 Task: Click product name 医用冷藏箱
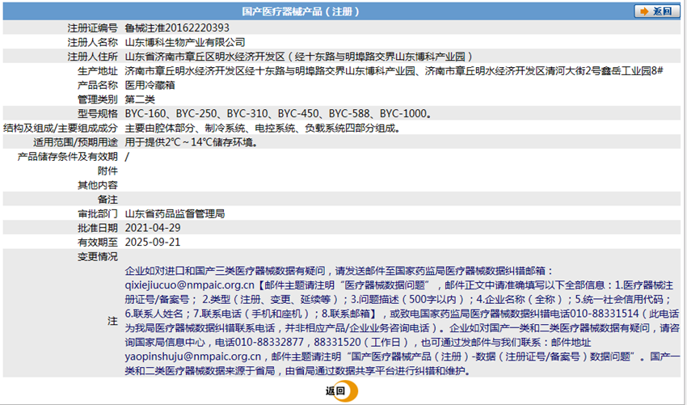coord(150,85)
